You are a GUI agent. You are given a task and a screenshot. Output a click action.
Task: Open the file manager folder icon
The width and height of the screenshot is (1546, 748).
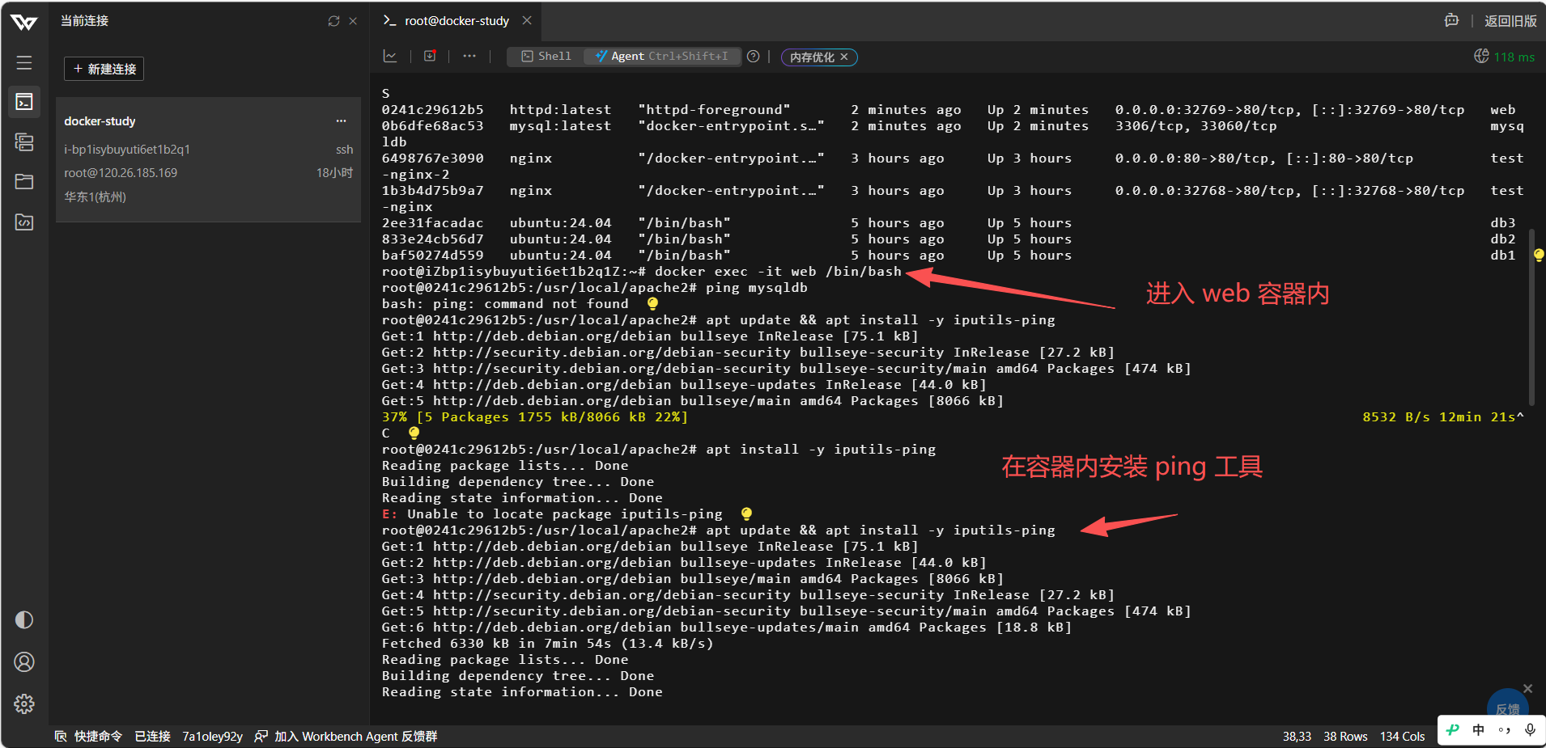pos(24,181)
